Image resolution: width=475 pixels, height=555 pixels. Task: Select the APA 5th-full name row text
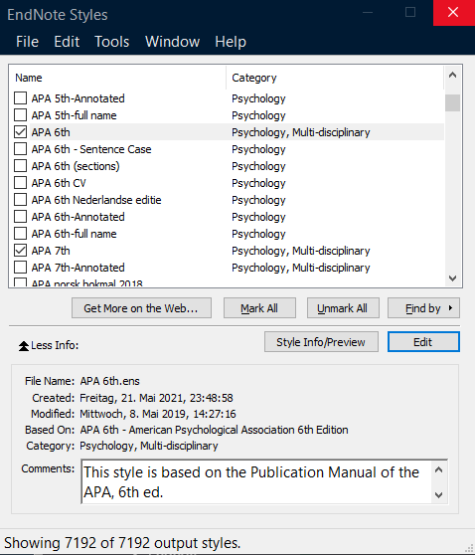coord(74,115)
